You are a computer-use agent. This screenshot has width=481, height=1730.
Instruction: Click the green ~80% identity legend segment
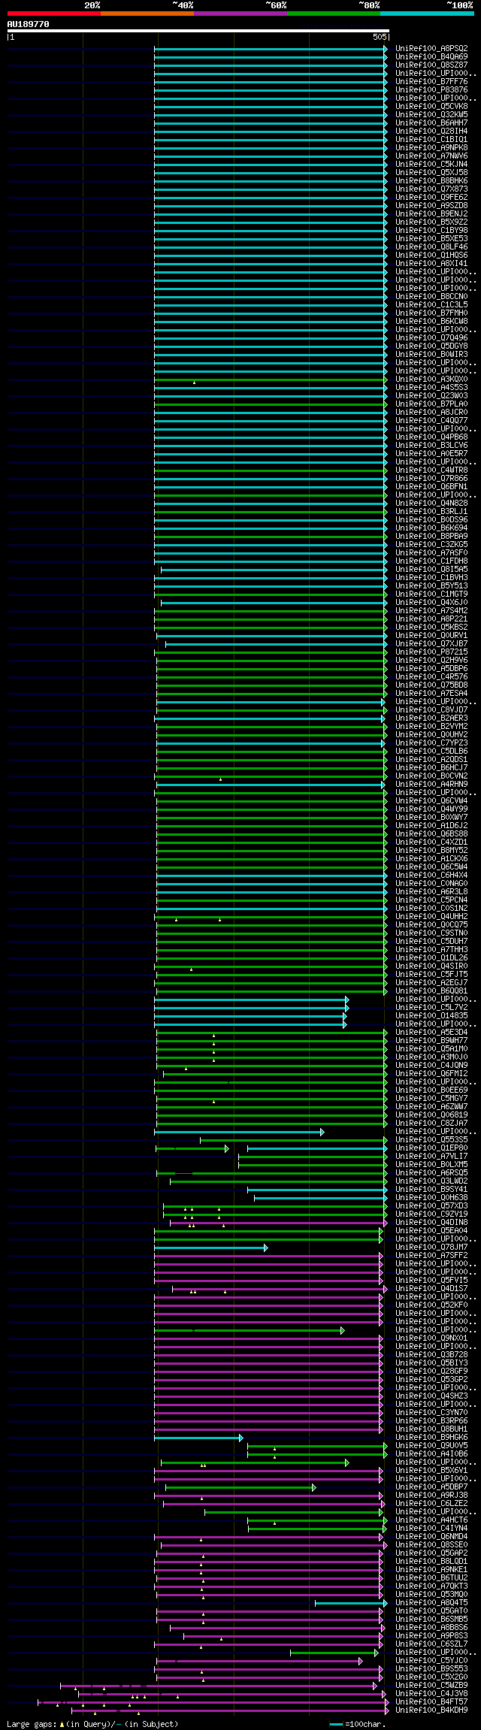coord(333,14)
